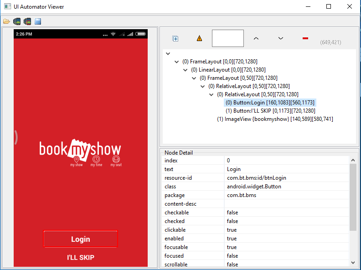Click the Compressed Hierarchy screenshot icon
Viewport: 361px width, 270px height.
click(27, 21)
